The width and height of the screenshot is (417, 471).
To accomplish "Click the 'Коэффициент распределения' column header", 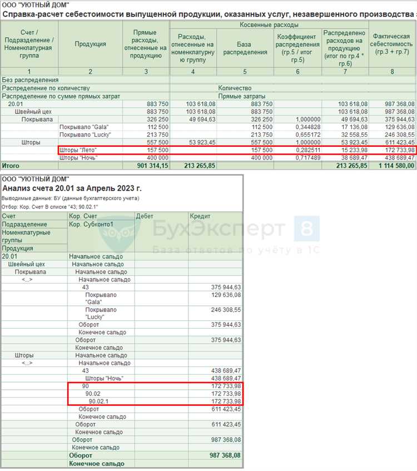I will (x=297, y=48).
